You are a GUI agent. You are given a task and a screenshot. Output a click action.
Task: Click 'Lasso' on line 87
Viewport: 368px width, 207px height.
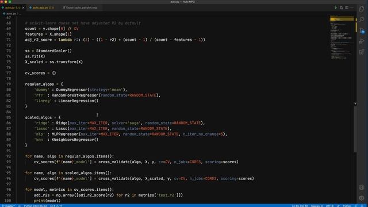62,129
